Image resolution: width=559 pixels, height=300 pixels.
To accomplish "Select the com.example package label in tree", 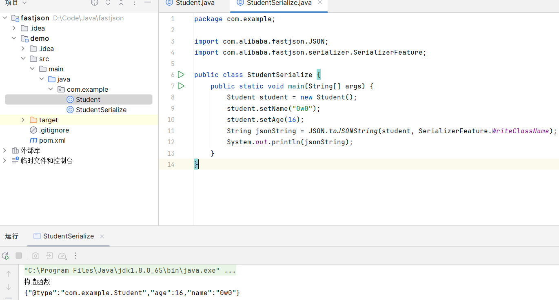I will pos(88,89).
